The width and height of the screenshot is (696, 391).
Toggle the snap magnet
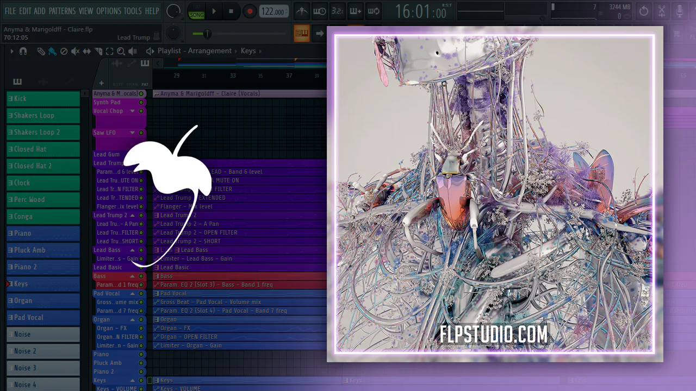(23, 51)
